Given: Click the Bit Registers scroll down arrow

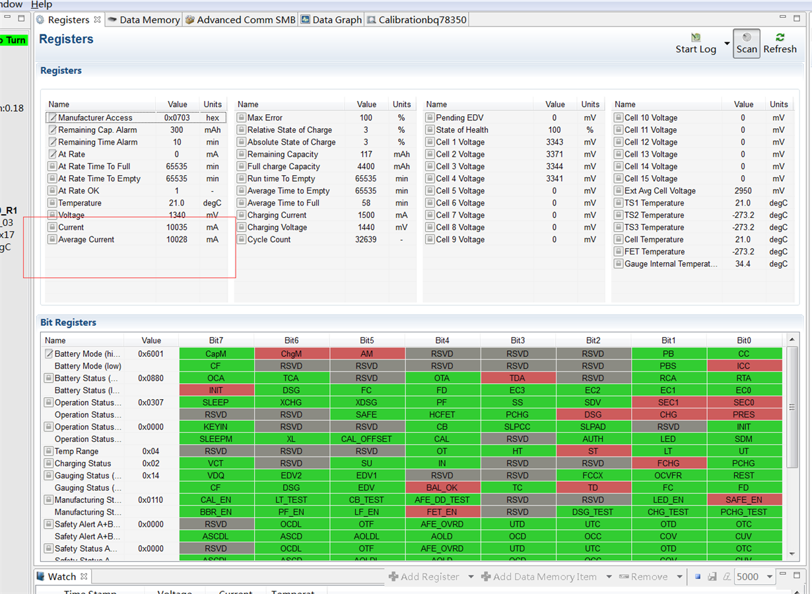Looking at the screenshot, I should click(x=792, y=554).
